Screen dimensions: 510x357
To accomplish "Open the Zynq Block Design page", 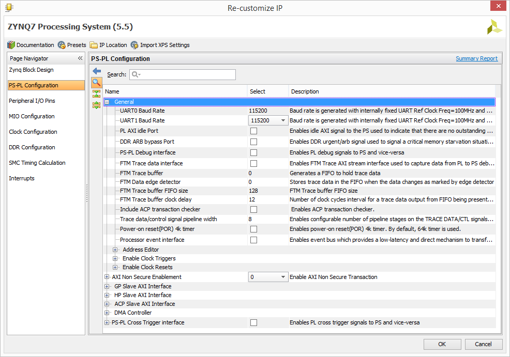I will [x=31, y=70].
